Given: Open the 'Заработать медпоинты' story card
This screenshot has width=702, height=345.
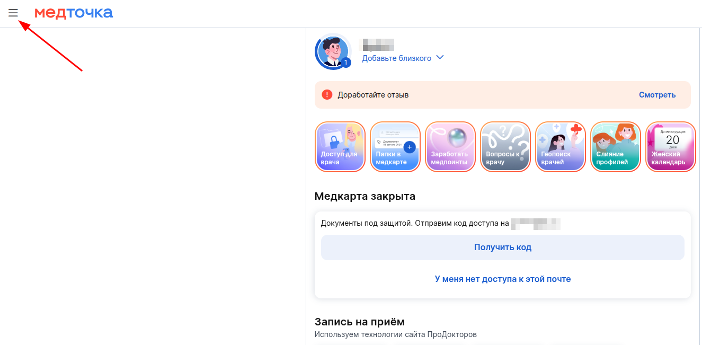Looking at the screenshot, I should (450, 147).
